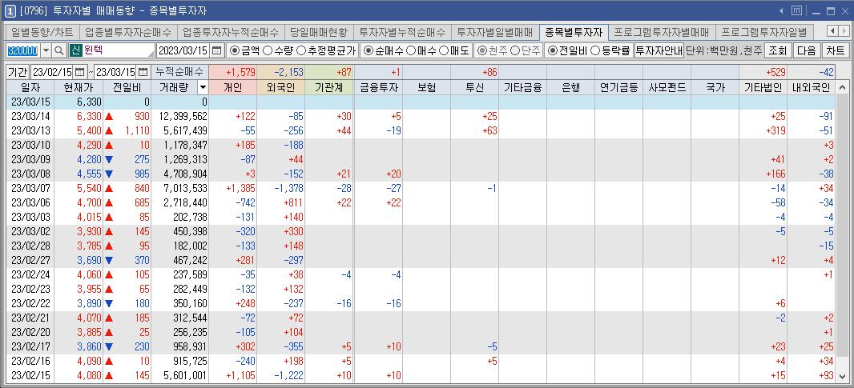Click the 기간 button
Viewport: 854px width, 388px height.
pyautogui.click(x=18, y=71)
